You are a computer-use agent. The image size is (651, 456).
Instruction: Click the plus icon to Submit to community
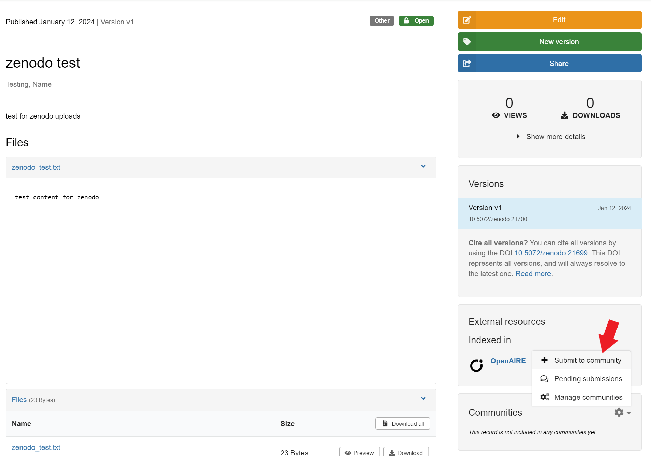544,360
